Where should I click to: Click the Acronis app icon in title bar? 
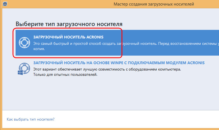pyautogui.click(x=5, y=4)
